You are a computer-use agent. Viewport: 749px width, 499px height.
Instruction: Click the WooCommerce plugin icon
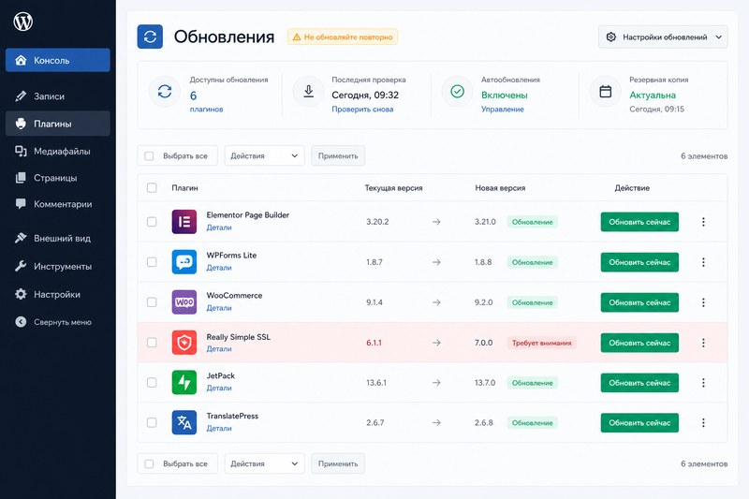tap(184, 302)
